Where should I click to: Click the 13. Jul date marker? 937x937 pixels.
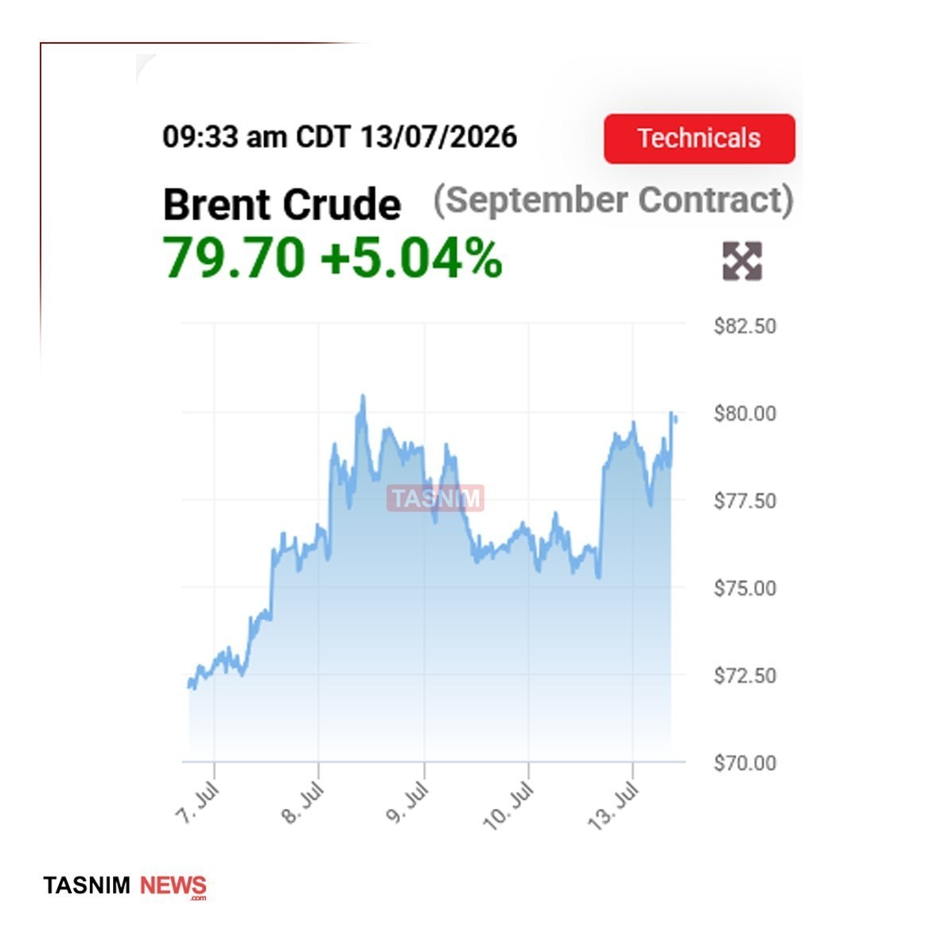coord(613,806)
